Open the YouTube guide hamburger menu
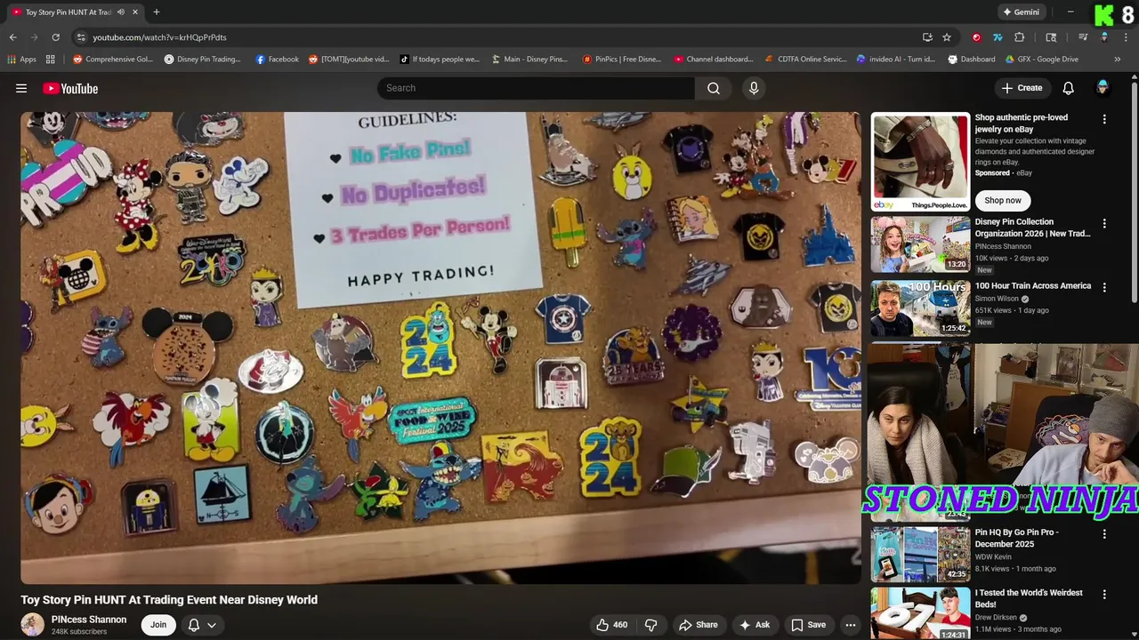The image size is (1139, 640). coord(21,88)
